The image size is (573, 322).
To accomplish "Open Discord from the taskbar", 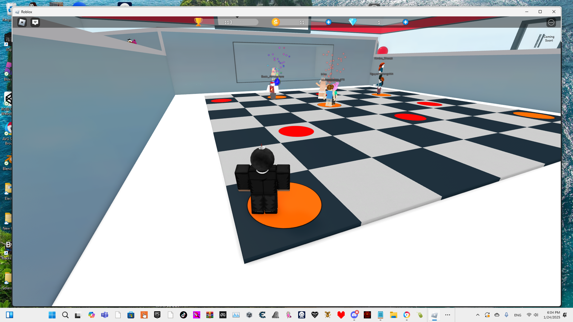I will coord(354,315).
